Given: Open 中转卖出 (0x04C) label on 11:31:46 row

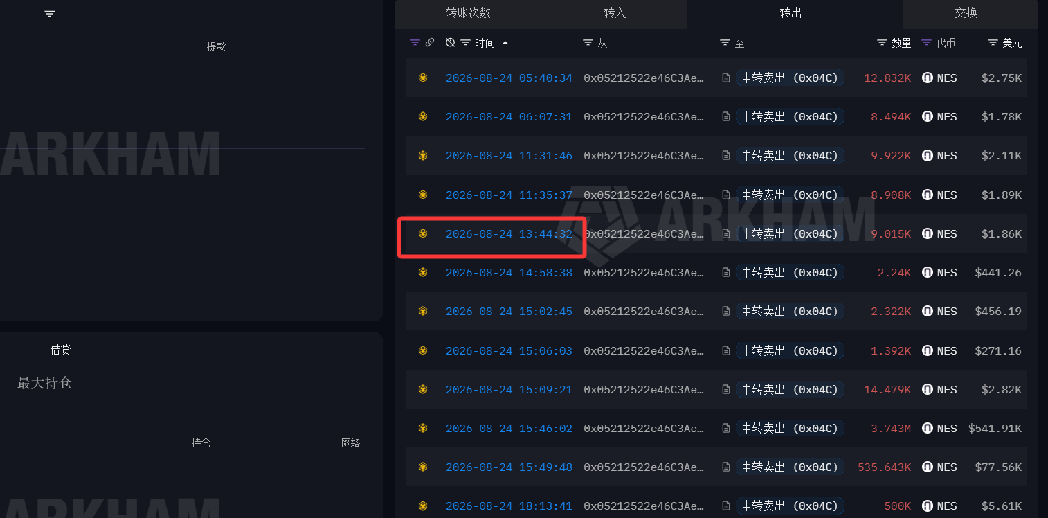Looking at the screenshot, I should pyautogui.click(x=790, y=156).
